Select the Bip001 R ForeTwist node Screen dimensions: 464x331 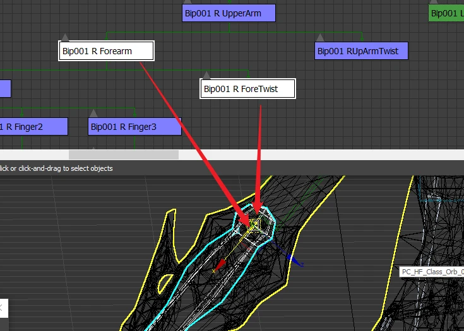247,89
